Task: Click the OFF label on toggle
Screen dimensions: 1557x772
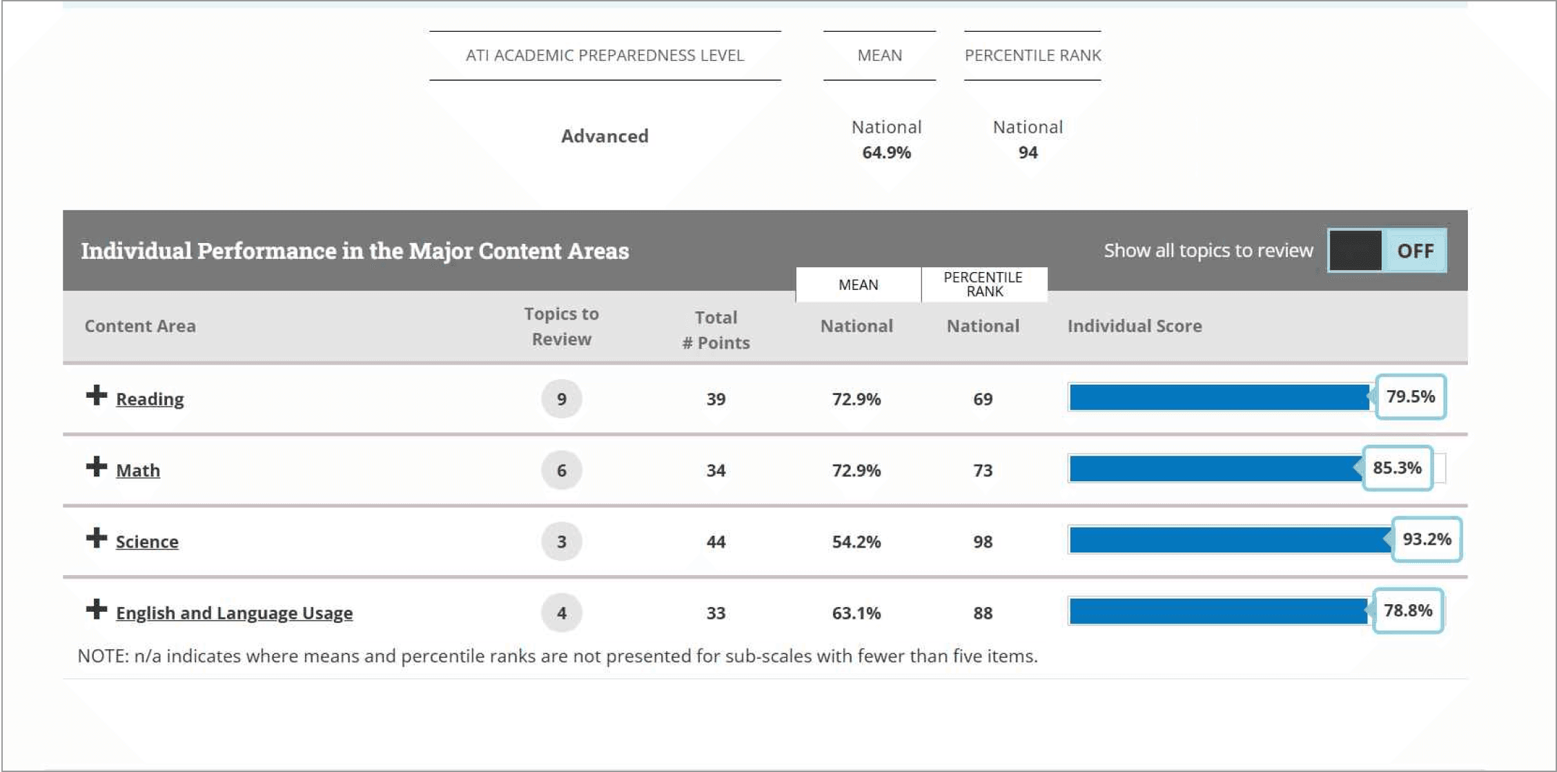Action: (x=1415, y=251)
